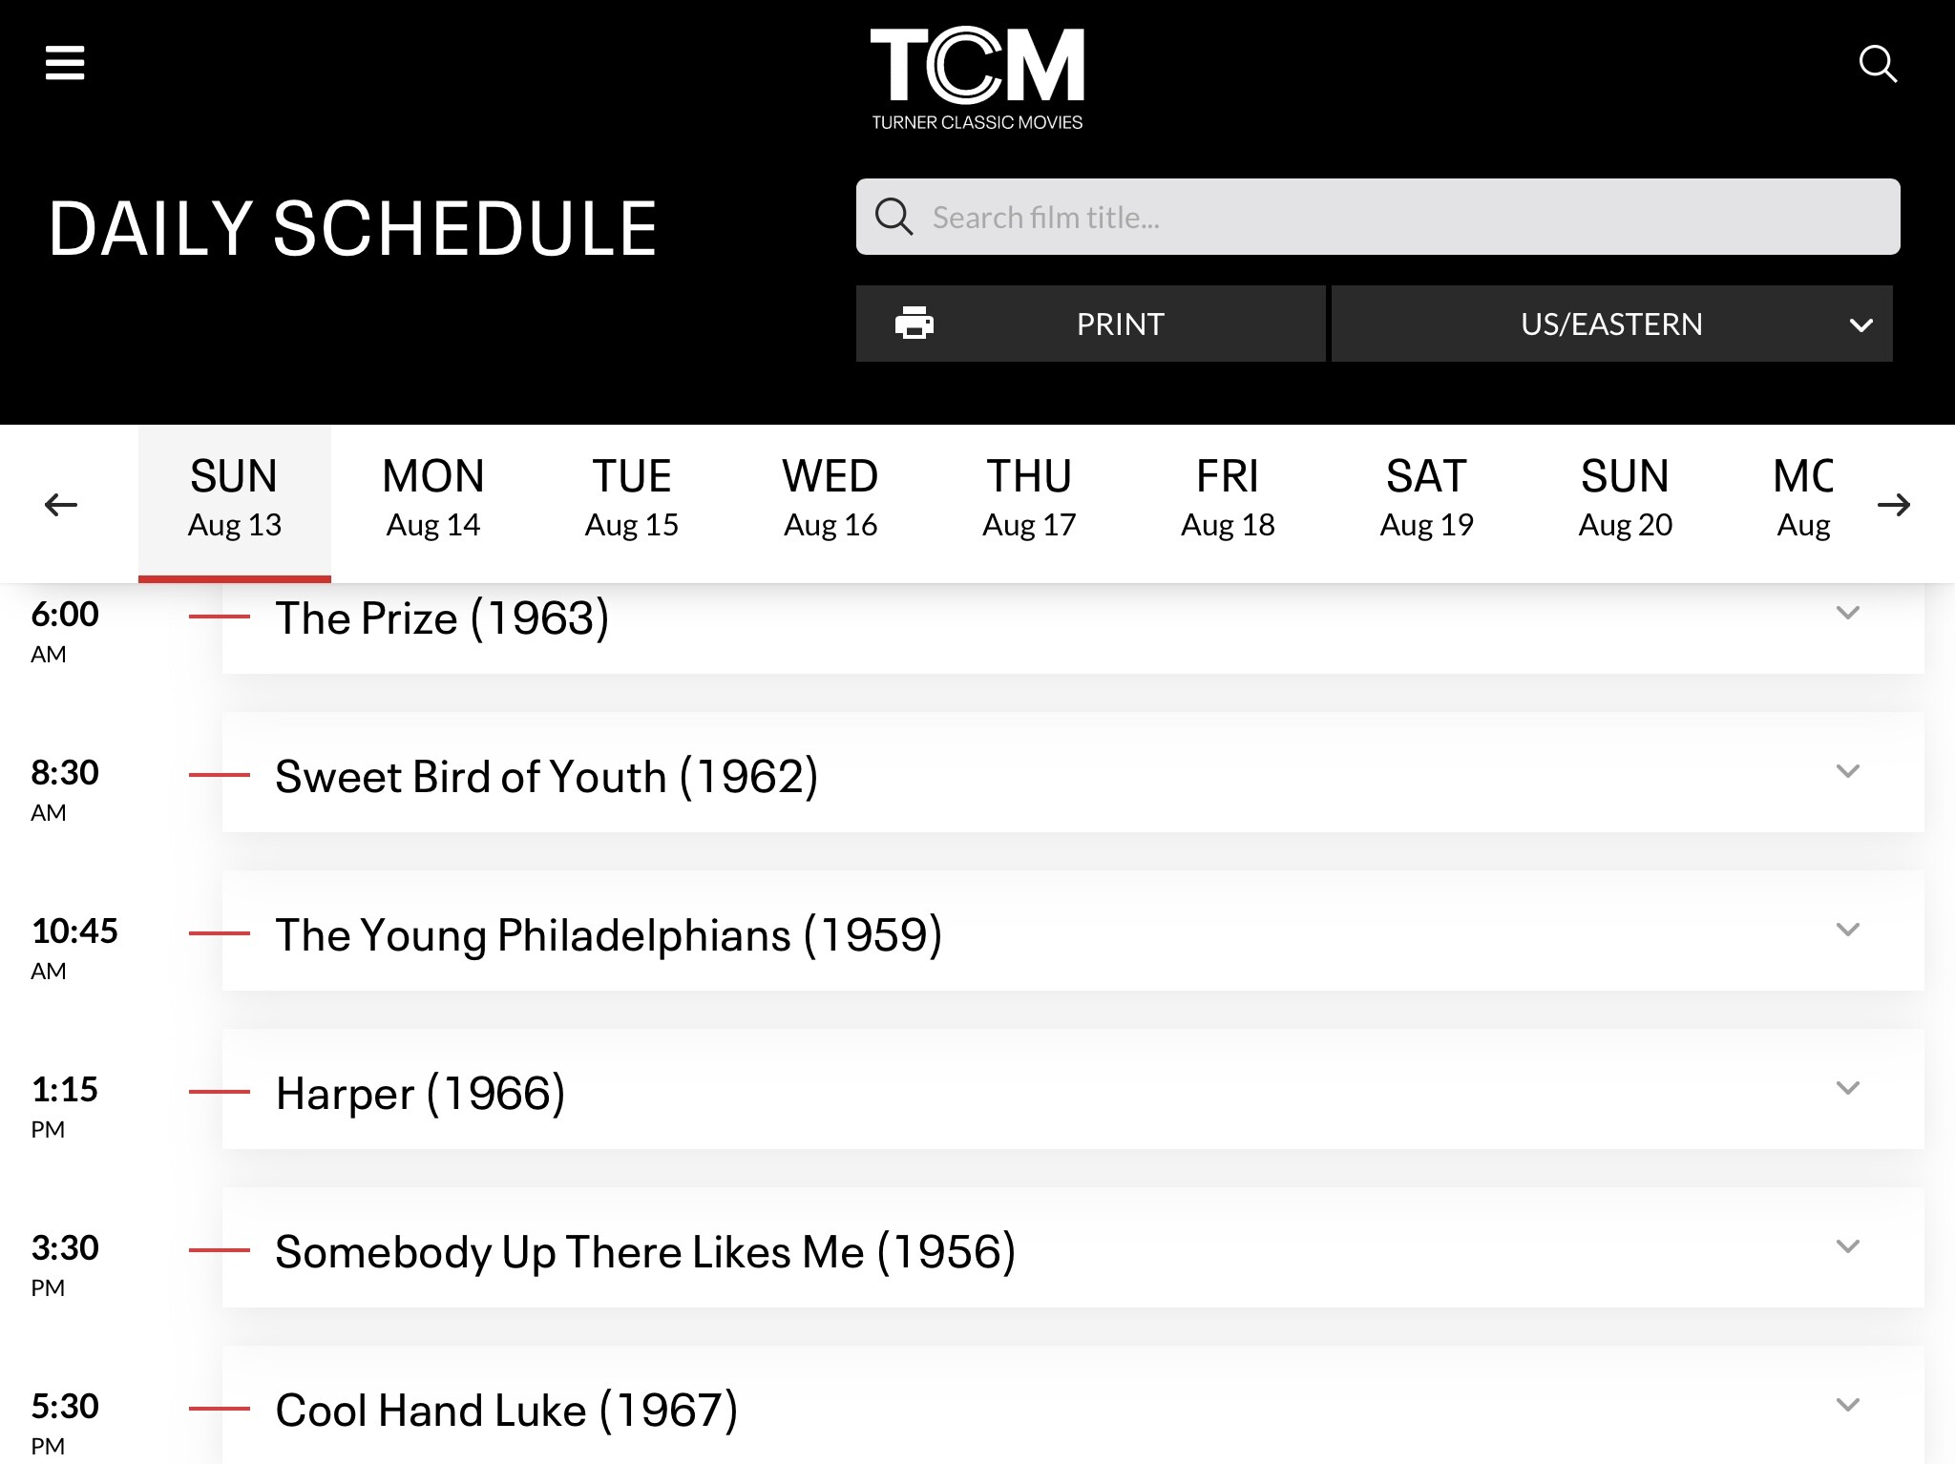Select the WED Aug 16 tab
This screenshot has width=1955, height=1464.
[830, 498]
